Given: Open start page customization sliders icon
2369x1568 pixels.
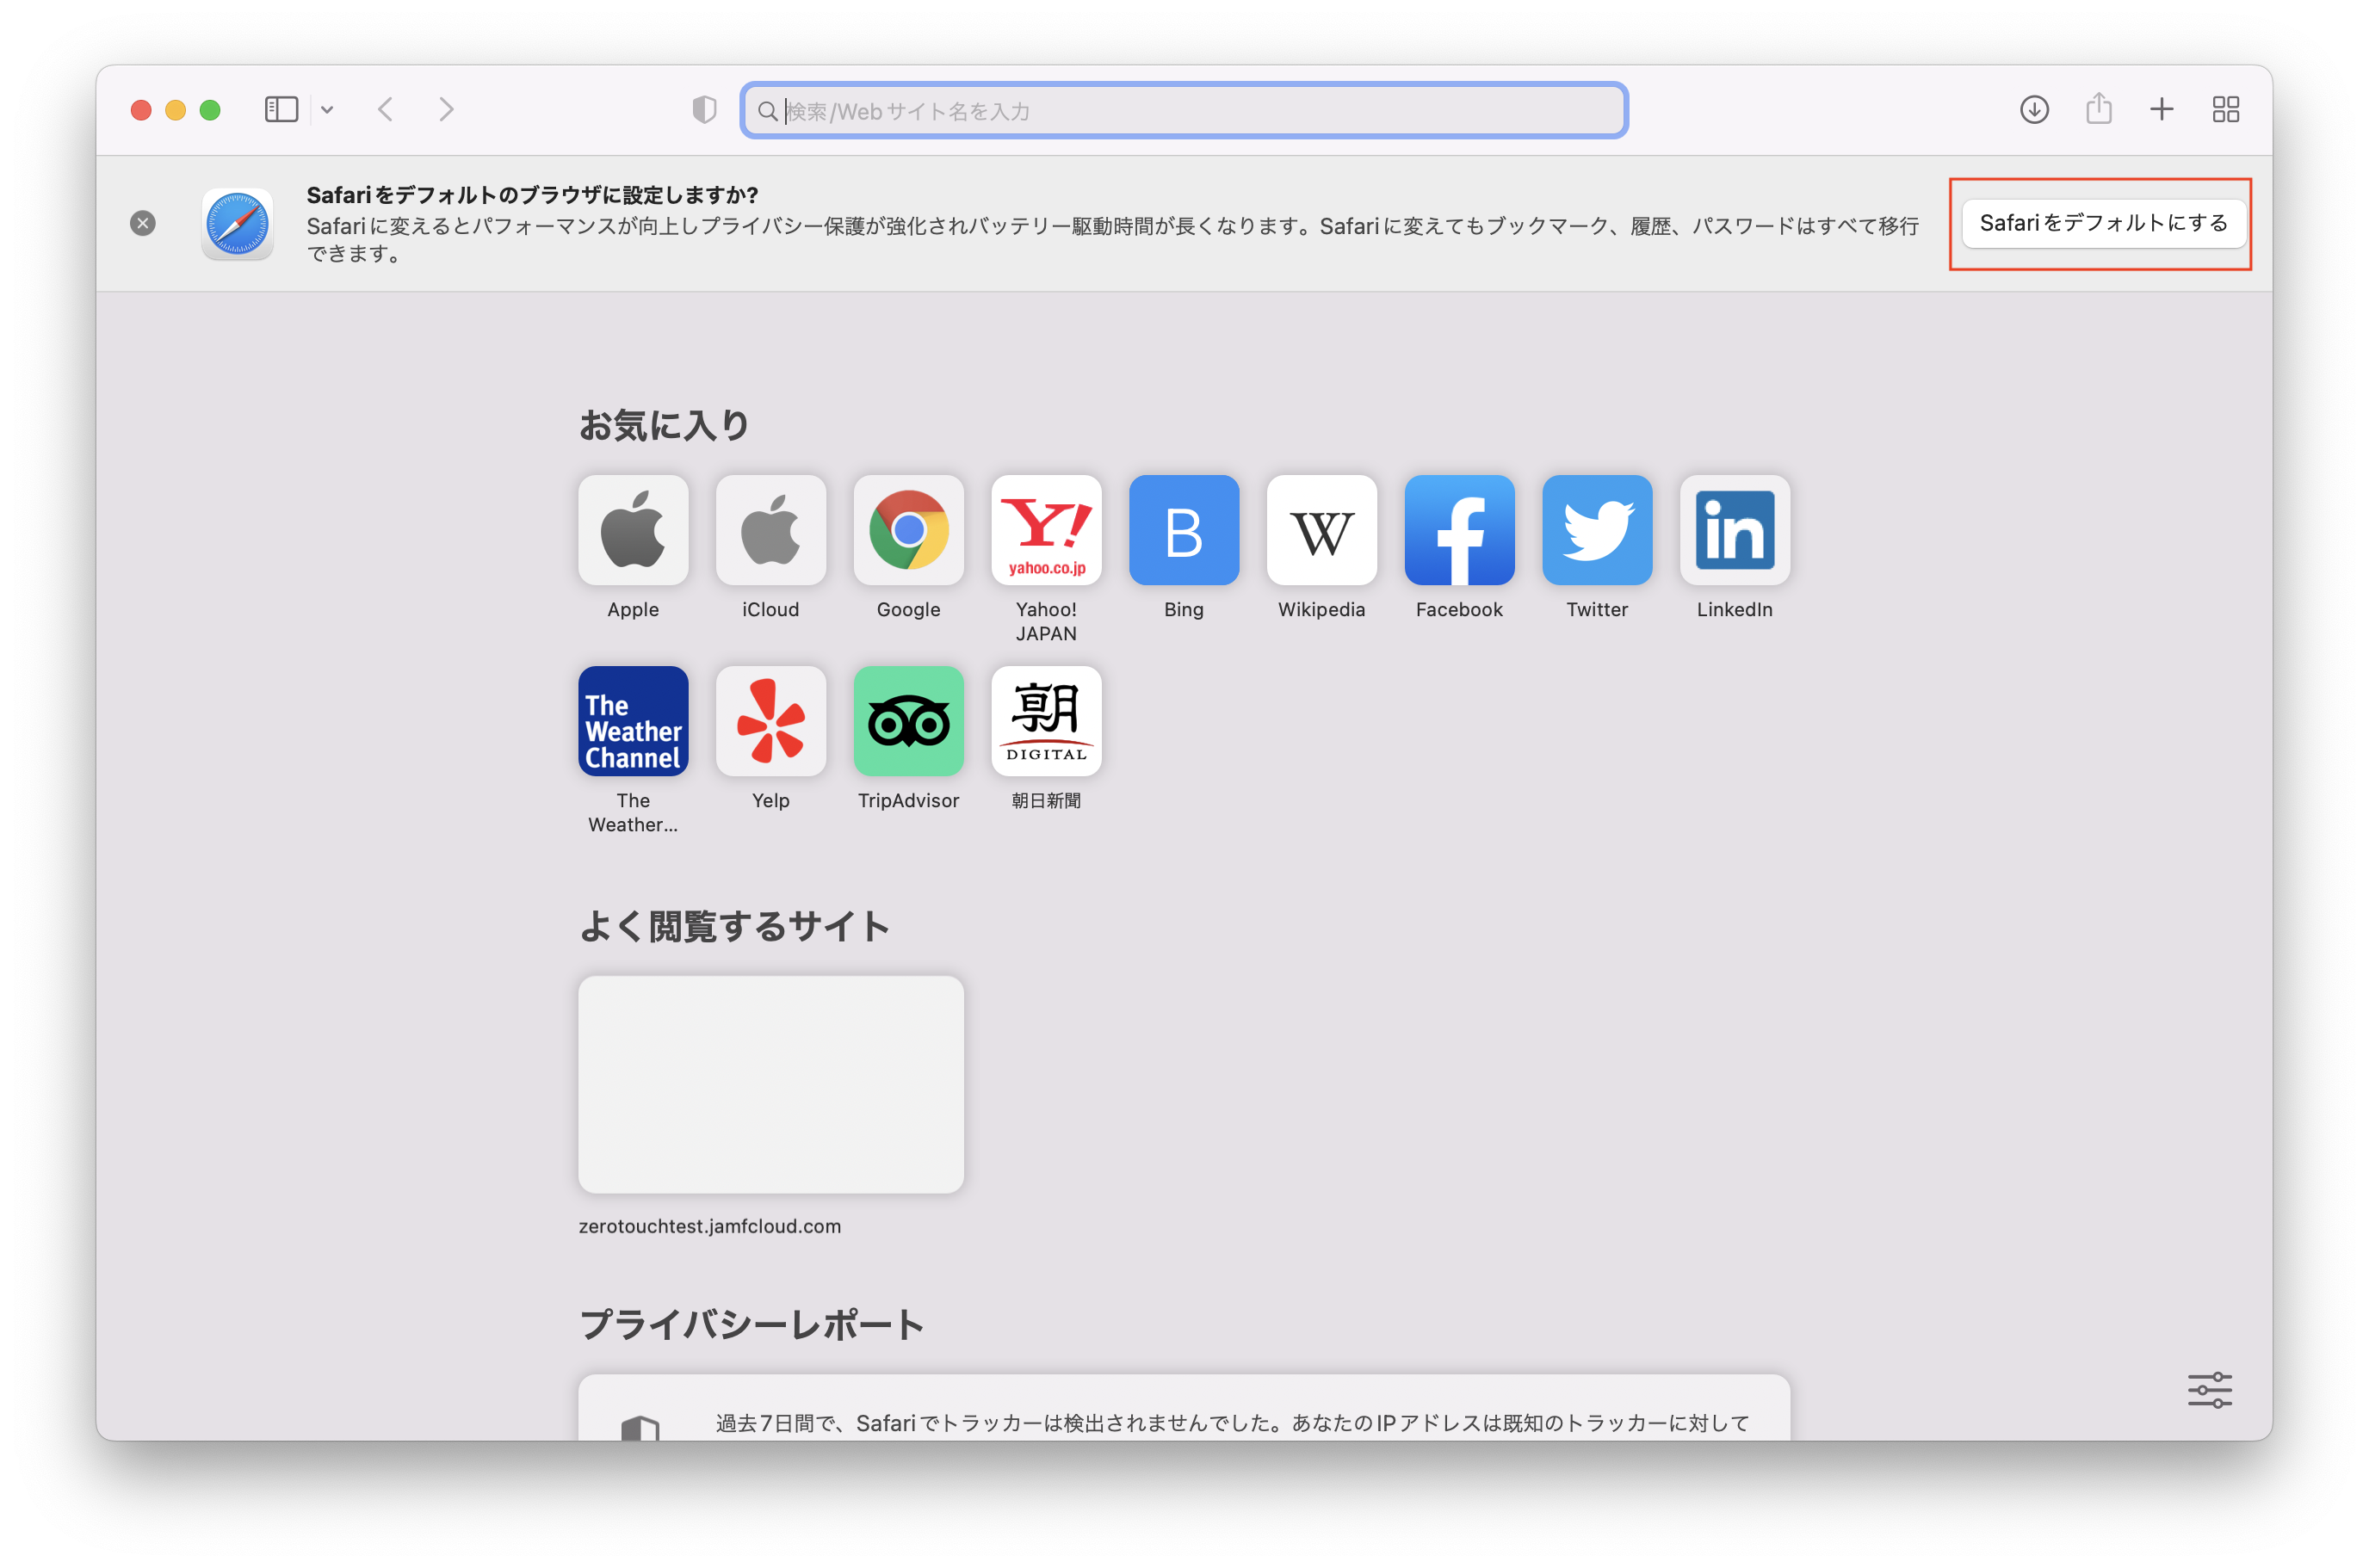Looking at the screenshot, I should coord(2209,1390).
